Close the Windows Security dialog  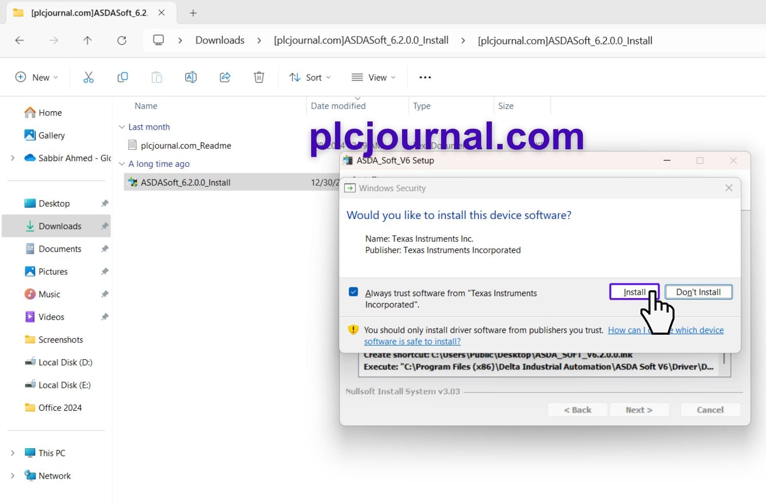(x=729, y=188)
